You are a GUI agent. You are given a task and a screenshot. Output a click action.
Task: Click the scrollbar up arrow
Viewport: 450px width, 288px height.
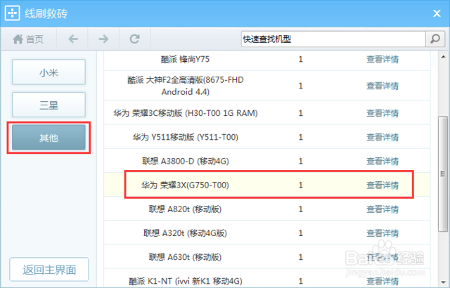(x=444, y=57)
